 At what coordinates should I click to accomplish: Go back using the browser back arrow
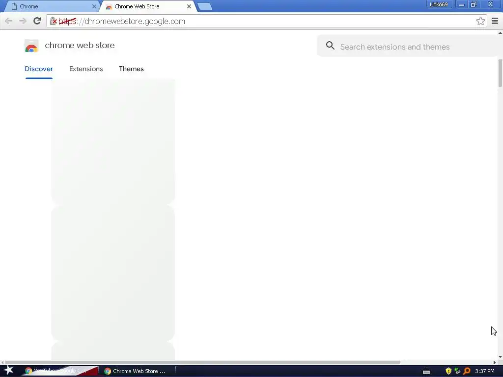(x=9, y=21)
